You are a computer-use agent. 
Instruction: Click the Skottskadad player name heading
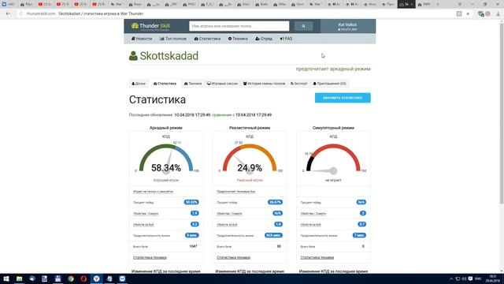169,56
